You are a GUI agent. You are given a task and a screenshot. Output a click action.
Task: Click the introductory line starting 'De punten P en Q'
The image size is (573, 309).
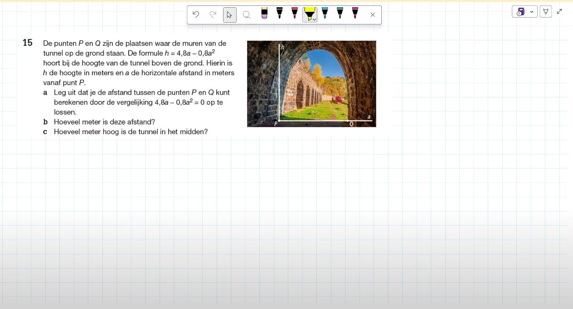point(135,43)
